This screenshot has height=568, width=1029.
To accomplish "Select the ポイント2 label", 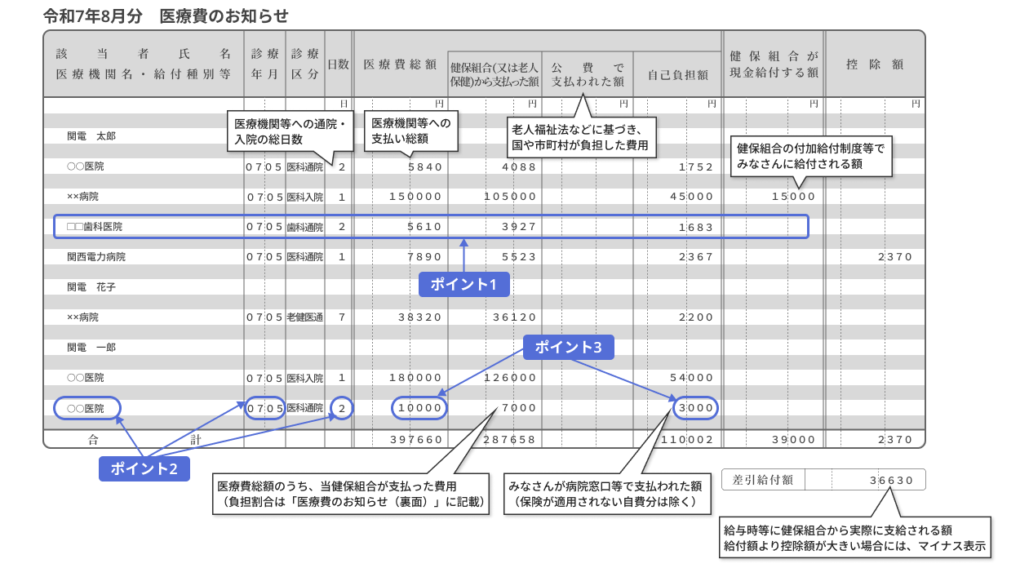I will [x=144, y=468].
